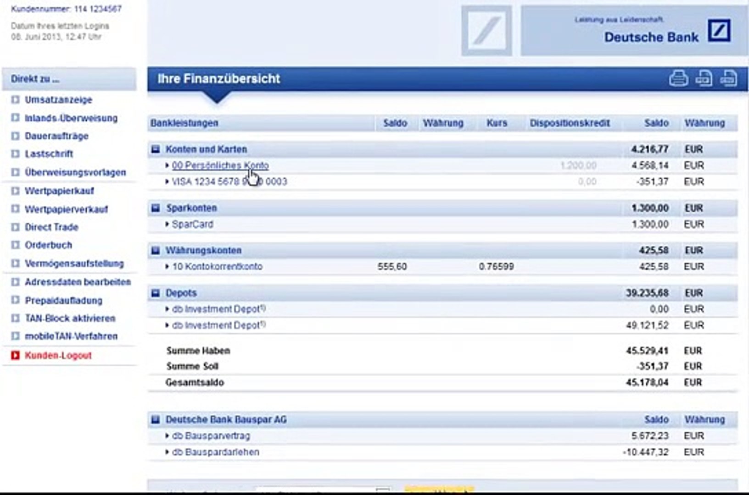The width and height of the screenshot is (749, 495).
Task: Click the 45.178,04 Gesamtsaldo amount
Action: click(647, 382)
